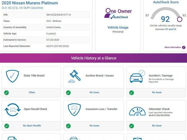Click the 07/20/2020 in-service date

point(53,40)
